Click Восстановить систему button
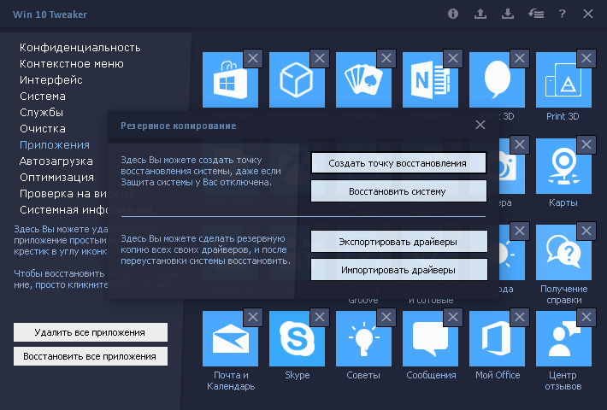The image size is (607, 410). click(x=398, y=191)
